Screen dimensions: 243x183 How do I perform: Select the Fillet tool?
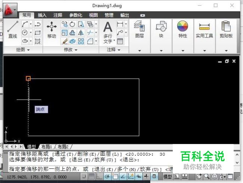coord(90,41)
